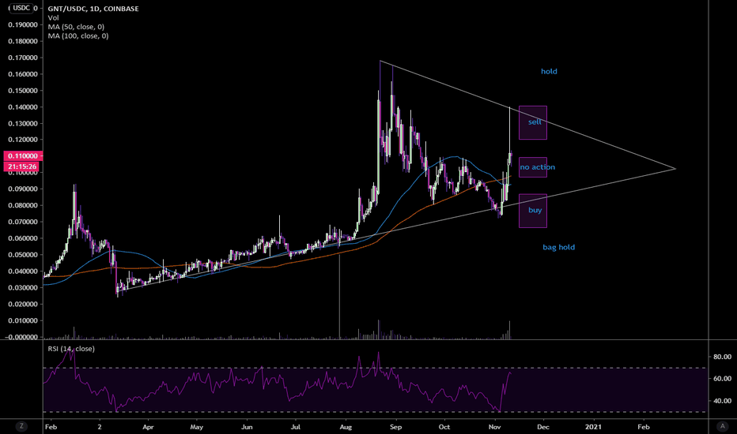737x434 pixels.
Task: Click the 0.170000 price axis label
Action: (23, 58)
